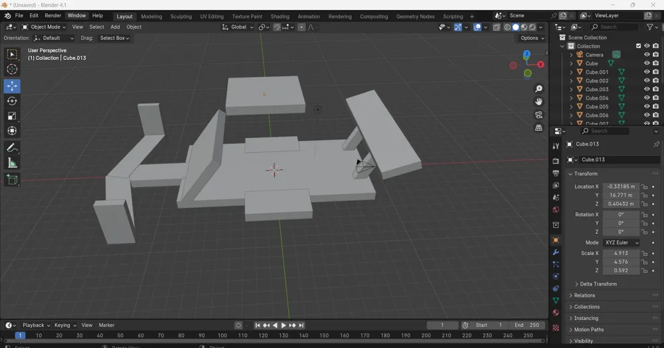Click the Options button in viewport header
This screenshot has width=664, height=348.
(532, 38)
